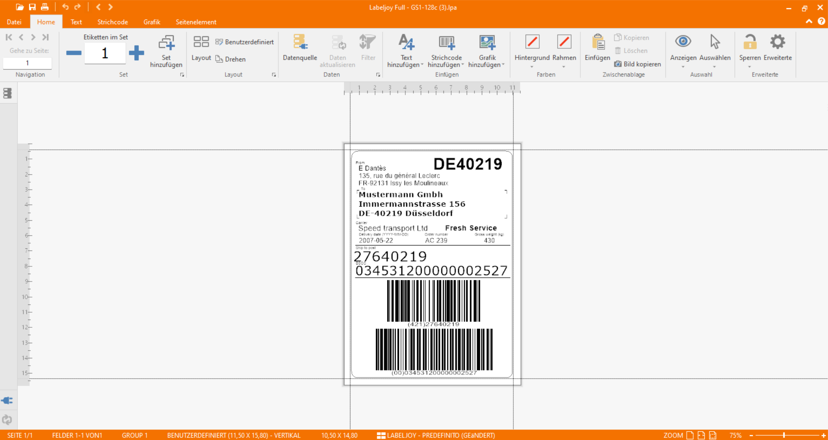Select the Fresh Service text element
This screenshot has height=440, width=828.
click(471, 228)
